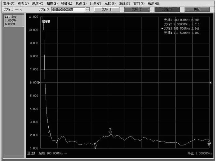Click right reference level arrow on graph edge
This screenshot has height=161, width=217.
(210, 83)
